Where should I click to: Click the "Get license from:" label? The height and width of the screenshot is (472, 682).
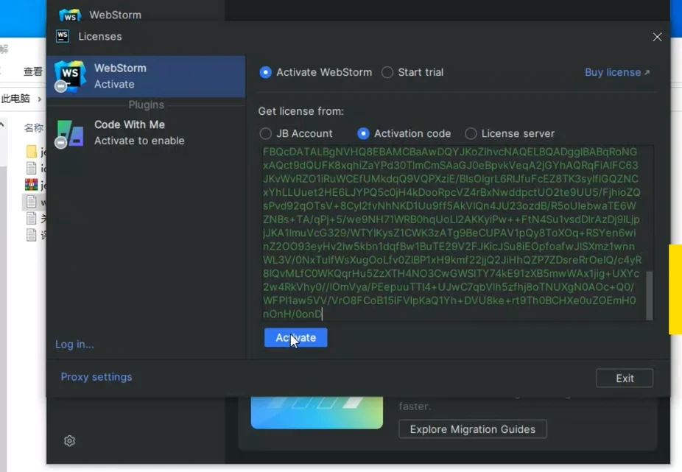tap(301, 111)
